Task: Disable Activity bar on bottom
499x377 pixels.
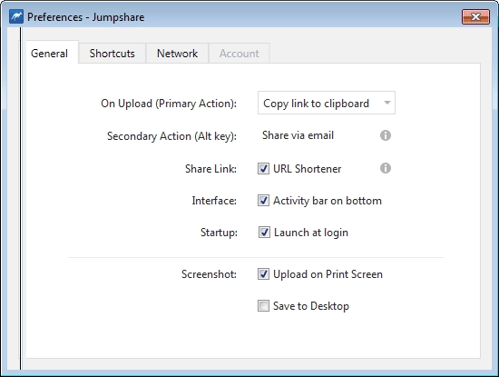Action: [x=263, y=201]
